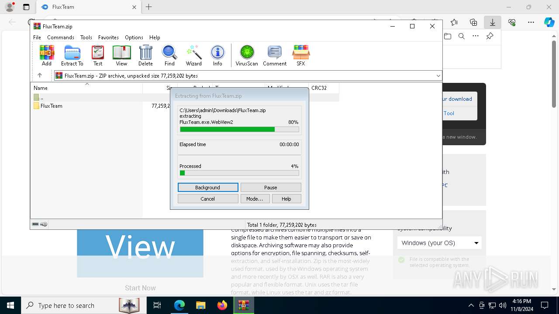Launch the Wizard wand tool
Viewport: 559px width, 314px height.
pos(194,55)
